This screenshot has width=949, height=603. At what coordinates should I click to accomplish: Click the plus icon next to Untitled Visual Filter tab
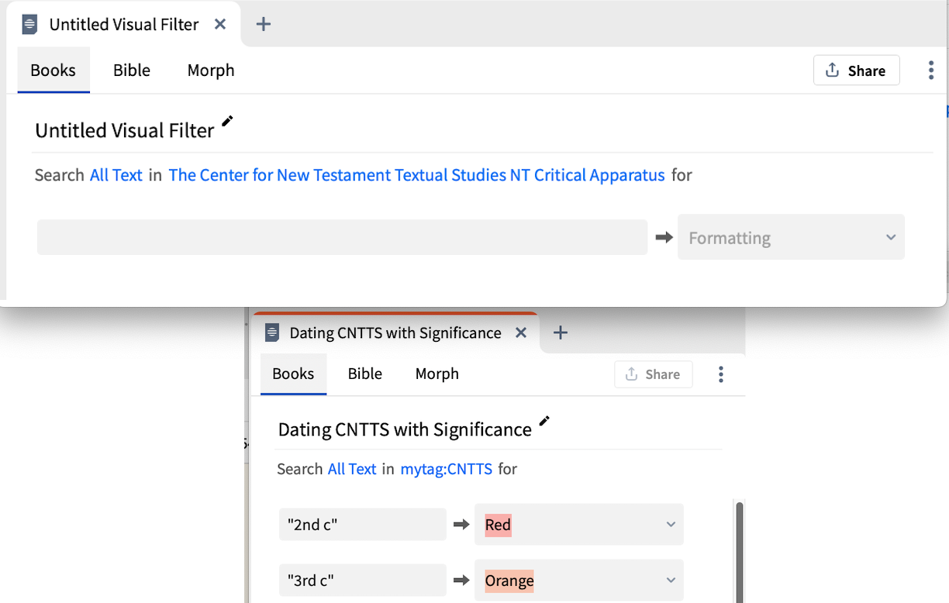click(264, 24)
